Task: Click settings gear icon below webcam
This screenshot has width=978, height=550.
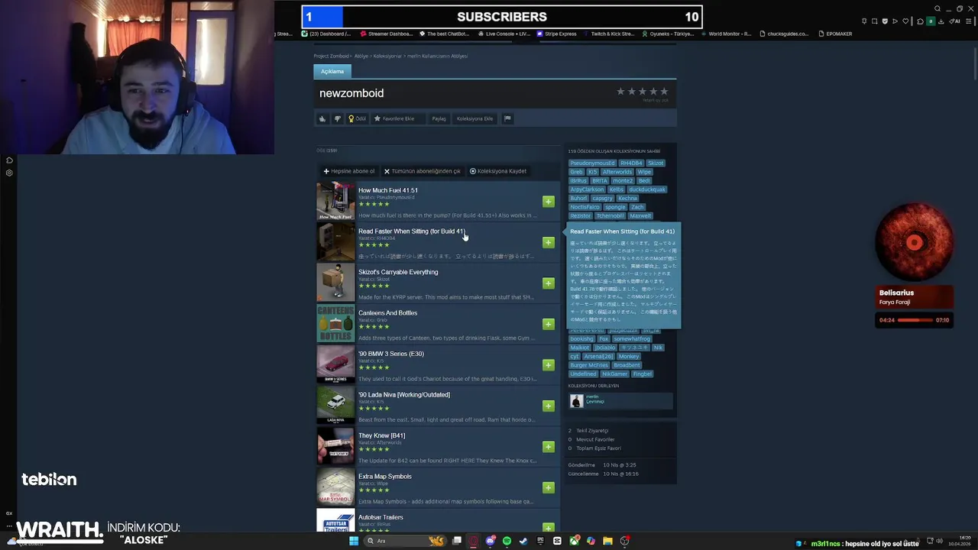Action: point(9,173)
